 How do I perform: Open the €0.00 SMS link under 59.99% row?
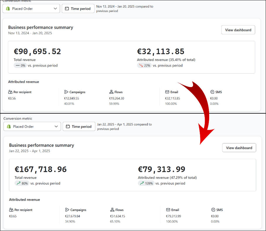(214, 98)
